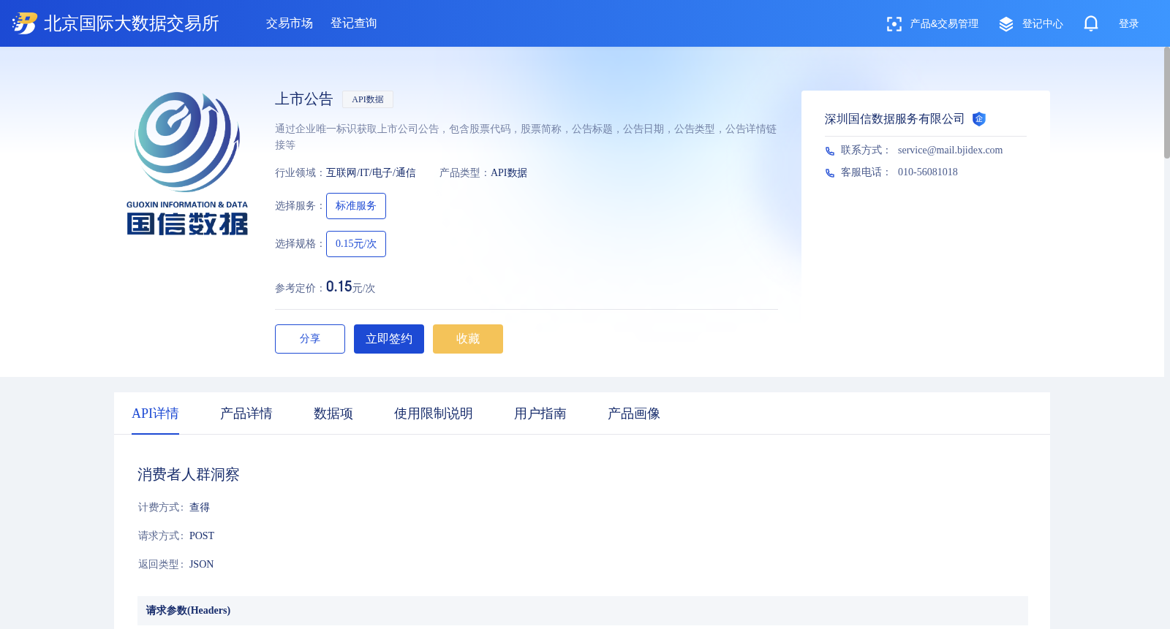Click the 互联网/IT/电子/通信 industry value
Screen dimensions: 1170x629
coord(371,173)
